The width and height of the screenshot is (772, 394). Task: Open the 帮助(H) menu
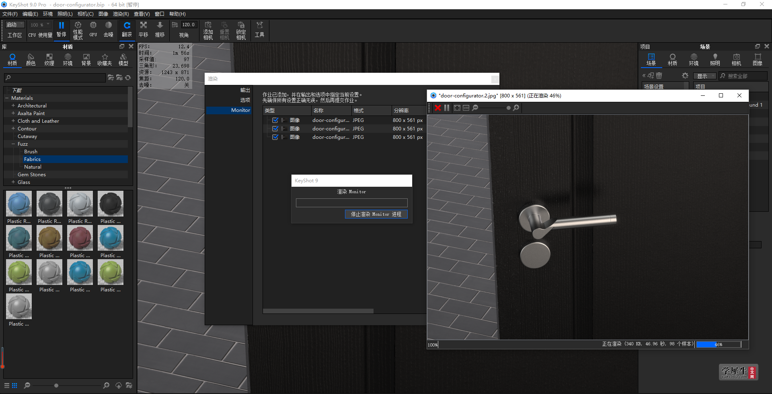tap(177, 14)
